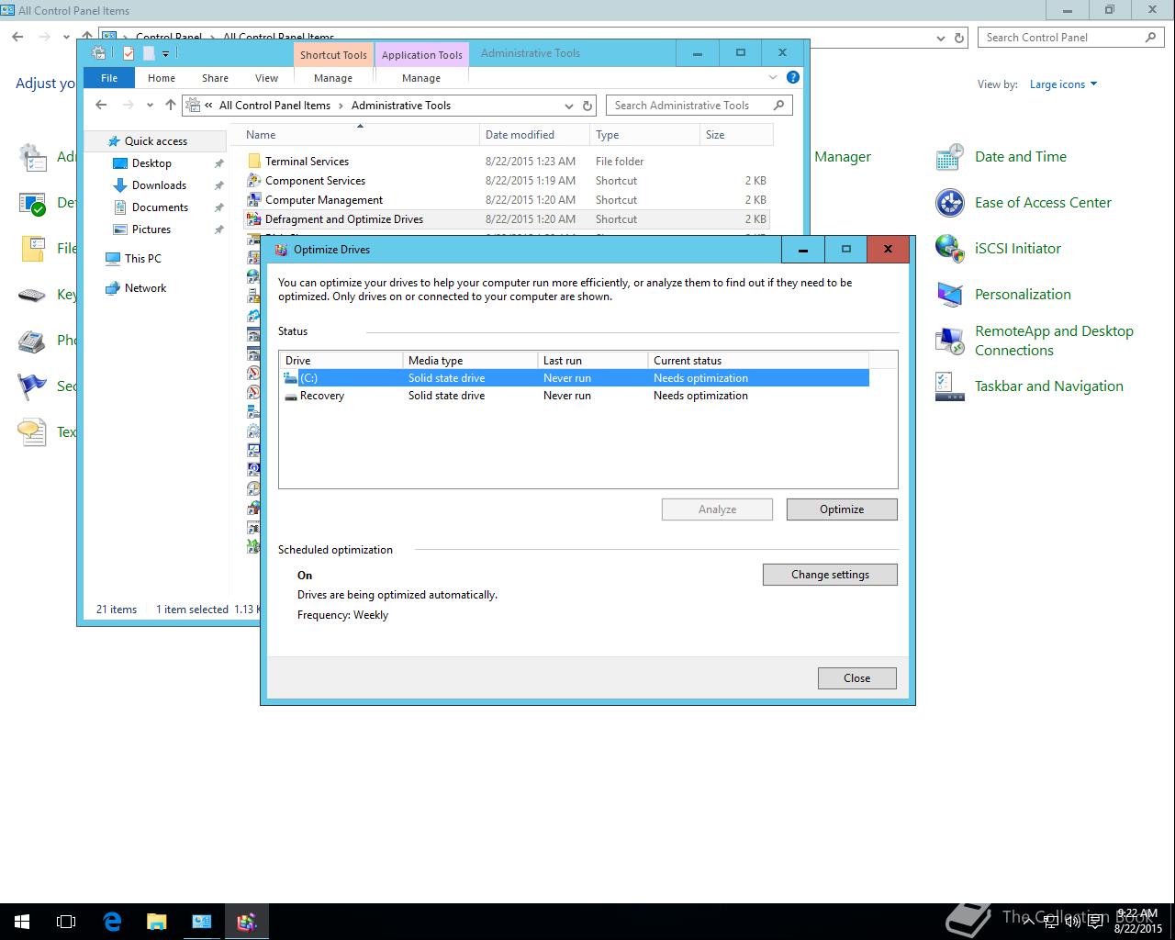Screen dimensions: 1175x940
Task: Switch to the Share ribbon tab
Action: coord(216,78)
